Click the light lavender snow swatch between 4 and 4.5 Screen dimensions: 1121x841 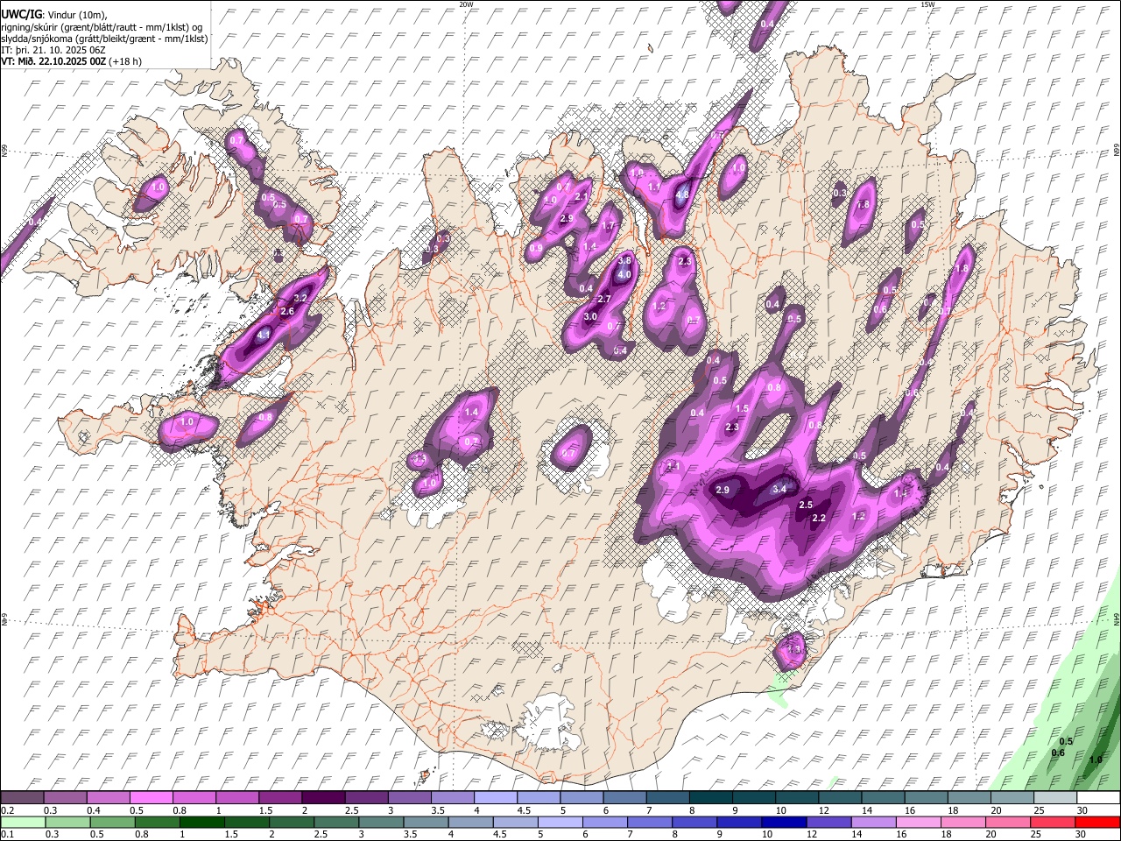[495, 798]
